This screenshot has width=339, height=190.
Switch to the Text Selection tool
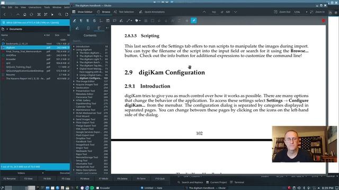123,12
